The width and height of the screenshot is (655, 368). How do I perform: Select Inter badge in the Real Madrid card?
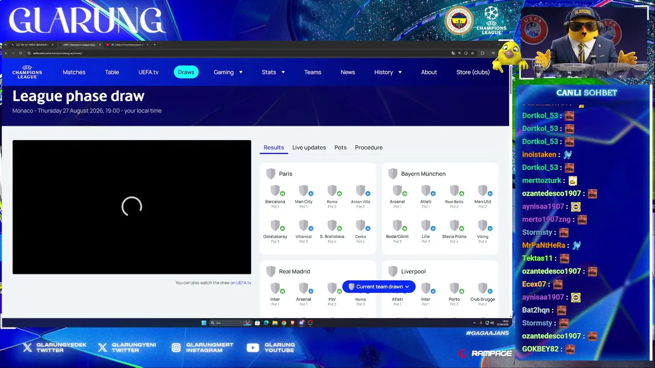[275, 288]
